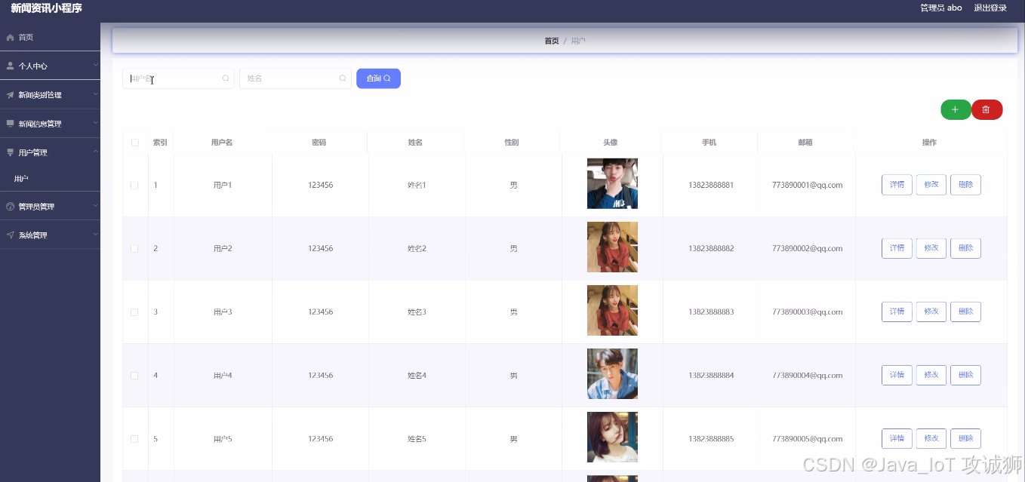Click the red trash delete button
The width and height of the screenshot is (1025, 482).
(x=987, y=110)
